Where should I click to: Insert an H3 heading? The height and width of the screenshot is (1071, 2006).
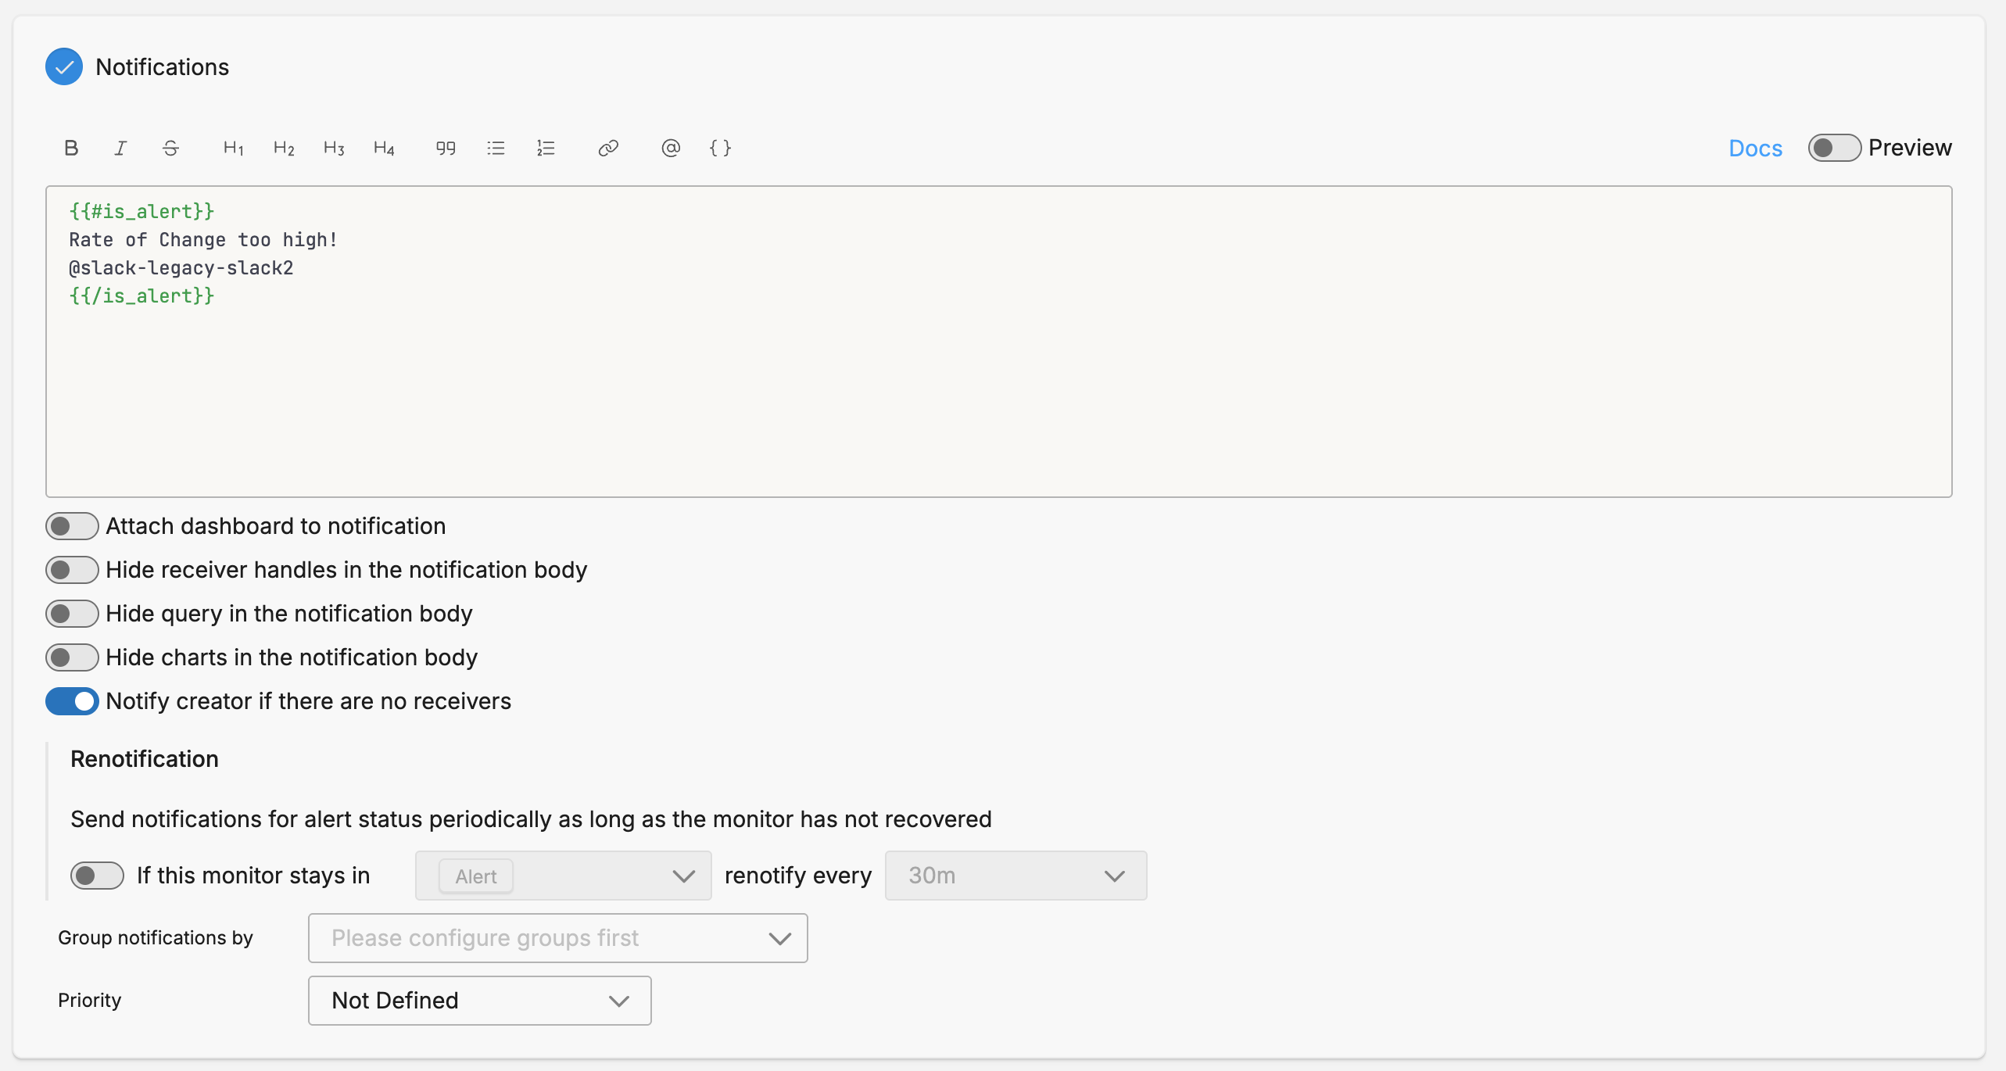(334, 148)
